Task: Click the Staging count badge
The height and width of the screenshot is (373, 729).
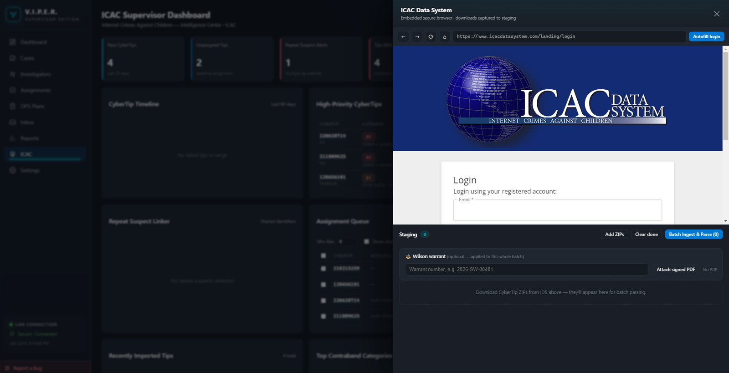Action: 425,235
